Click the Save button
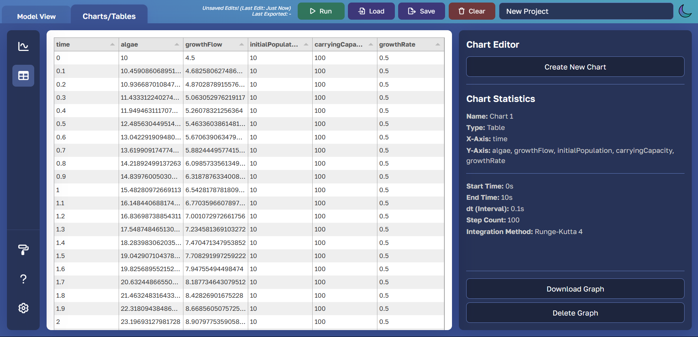Image resolution: width=698 pixels, height=337 pixels. (x=421, y=11)
